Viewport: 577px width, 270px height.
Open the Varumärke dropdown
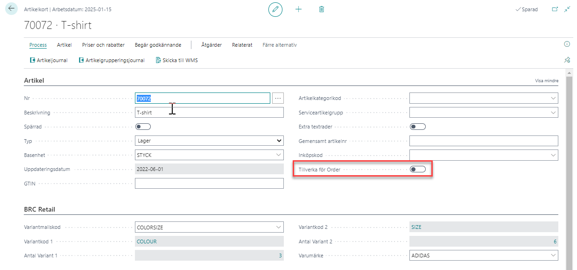click(x=553, y=256)
